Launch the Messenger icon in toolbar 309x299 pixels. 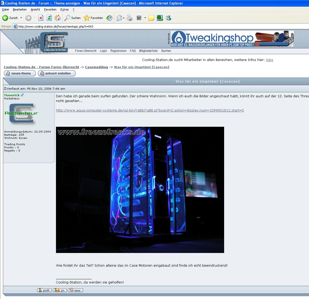(168, 18)
